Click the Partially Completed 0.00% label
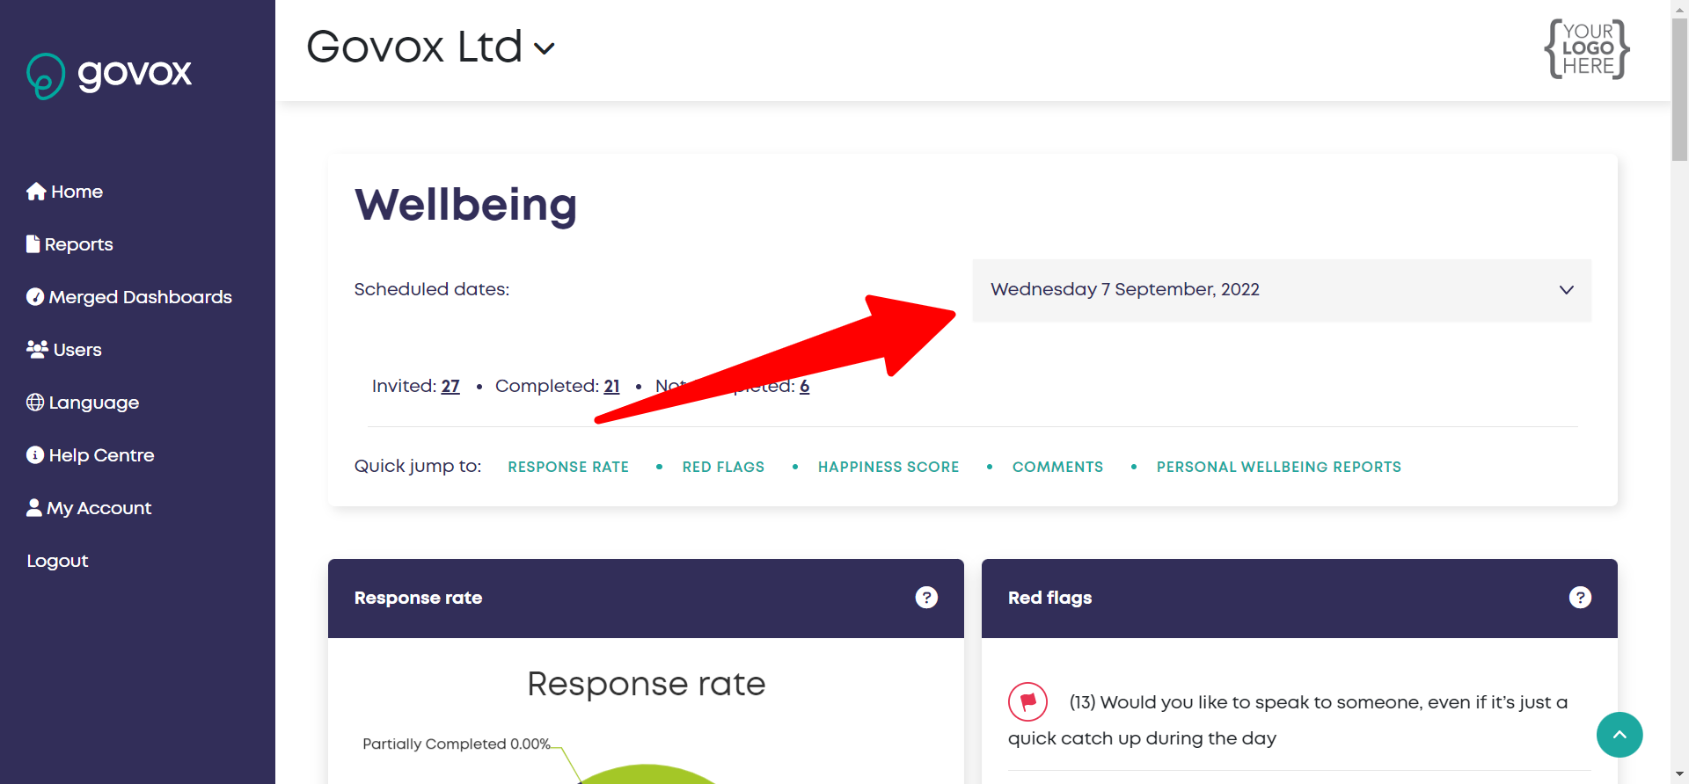 [457, 744]
